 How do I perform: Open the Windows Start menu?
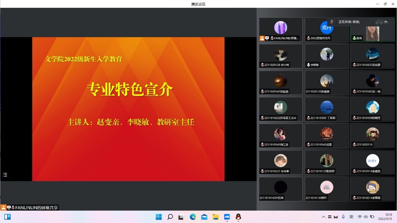point(159,217)
